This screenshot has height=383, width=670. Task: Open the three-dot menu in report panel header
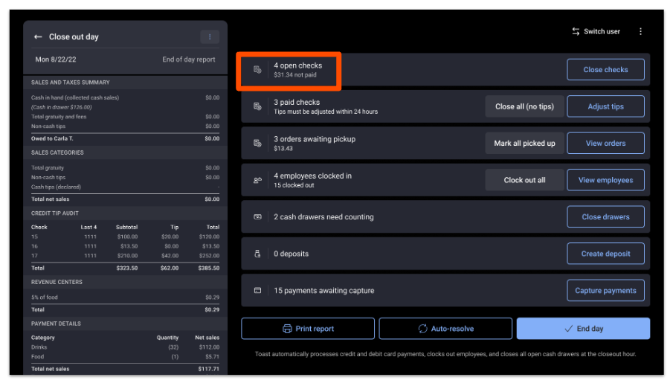[x=209, y=37]
